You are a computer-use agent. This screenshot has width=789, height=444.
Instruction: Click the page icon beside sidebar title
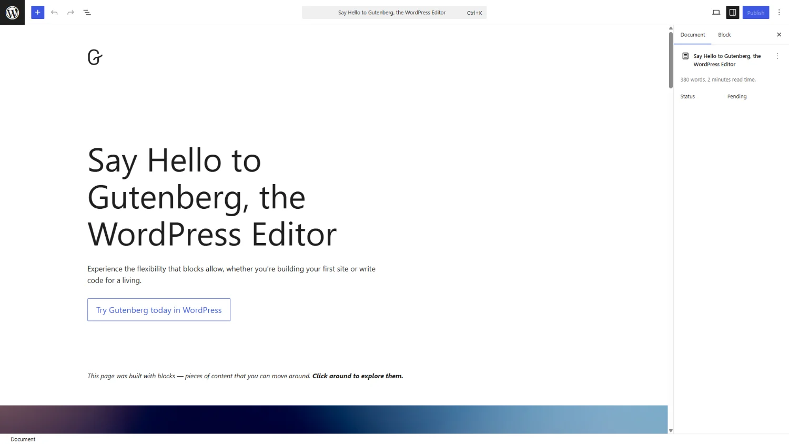[685, 56]
